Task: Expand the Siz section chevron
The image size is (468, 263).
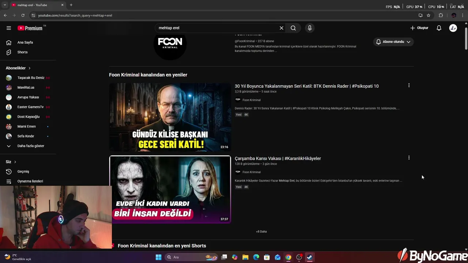Action: 15,162
